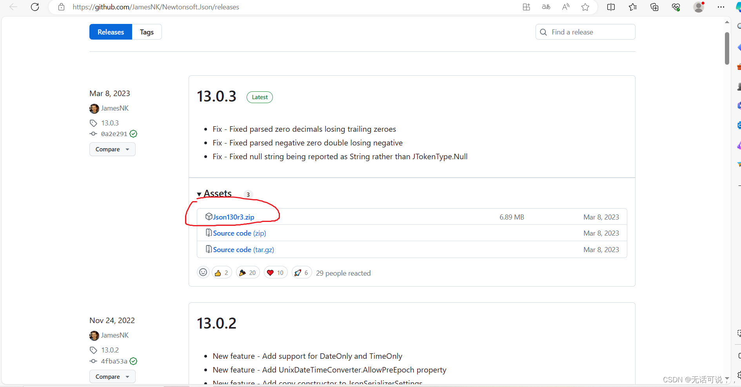Click the Assets count badge 3
The image size is (741, 387).
248,194
